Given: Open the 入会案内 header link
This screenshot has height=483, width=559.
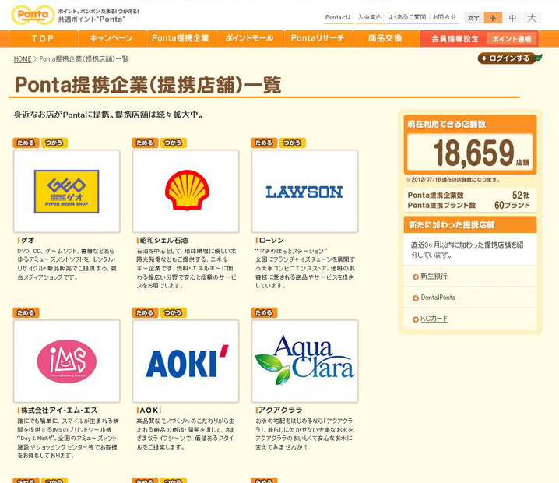Looking at the screenshot, I should 370,17.
